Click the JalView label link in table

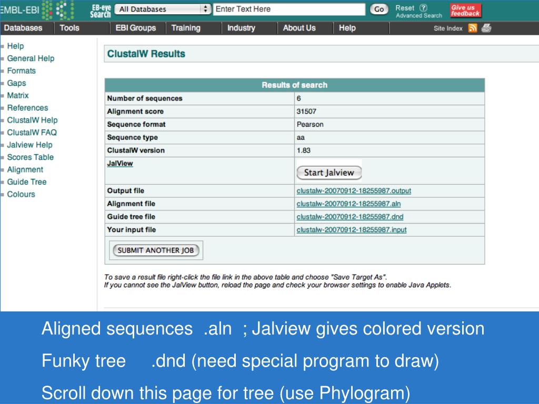point(120,164)
